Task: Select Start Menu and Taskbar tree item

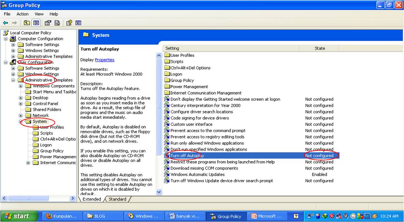Action: (x=54, y=92)
